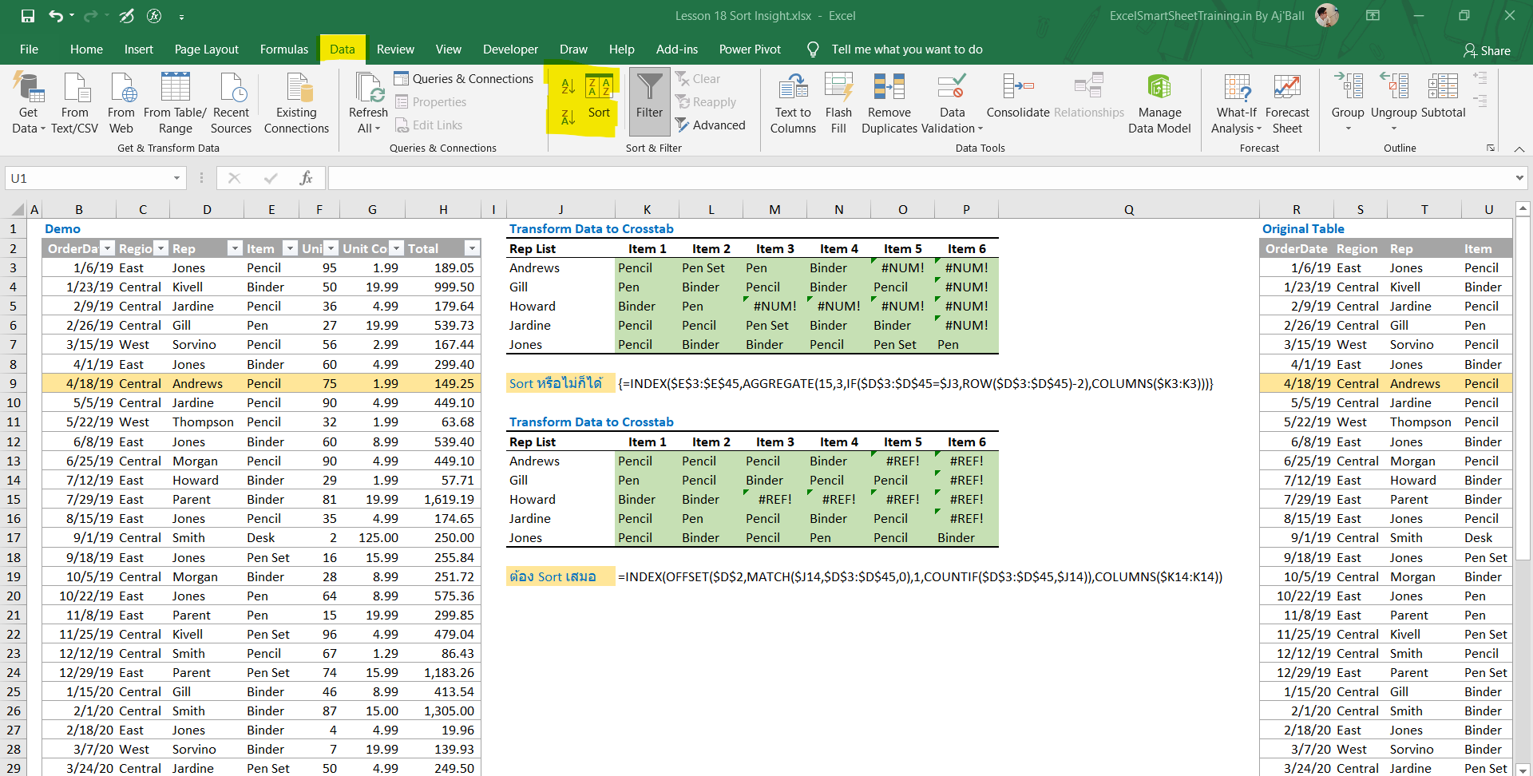This screenshot has height=776, width=1533.
Task: Open the File menu tab
Action: (29, 49)
